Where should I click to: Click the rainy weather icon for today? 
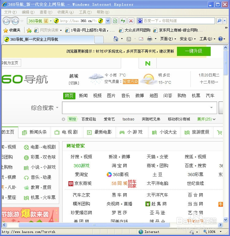click(x=96, y=79)
